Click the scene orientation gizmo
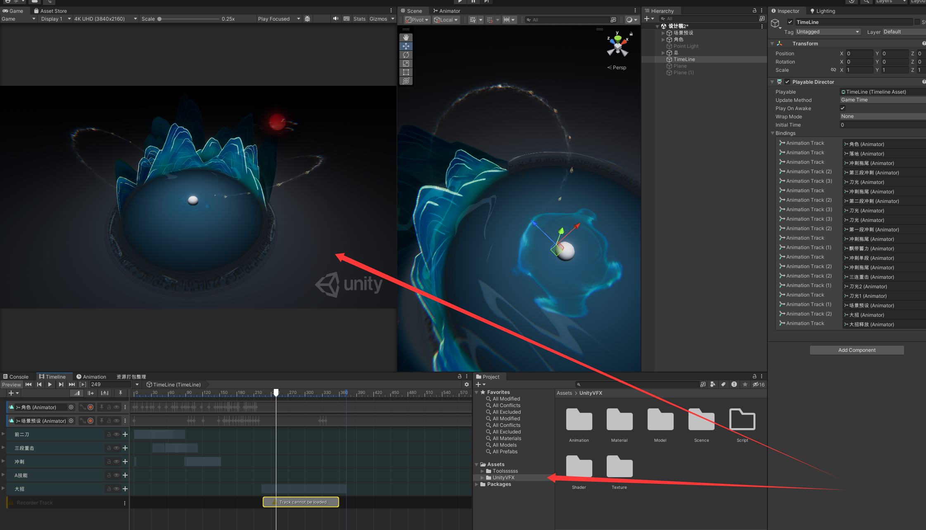 click(x=617, y=45)
